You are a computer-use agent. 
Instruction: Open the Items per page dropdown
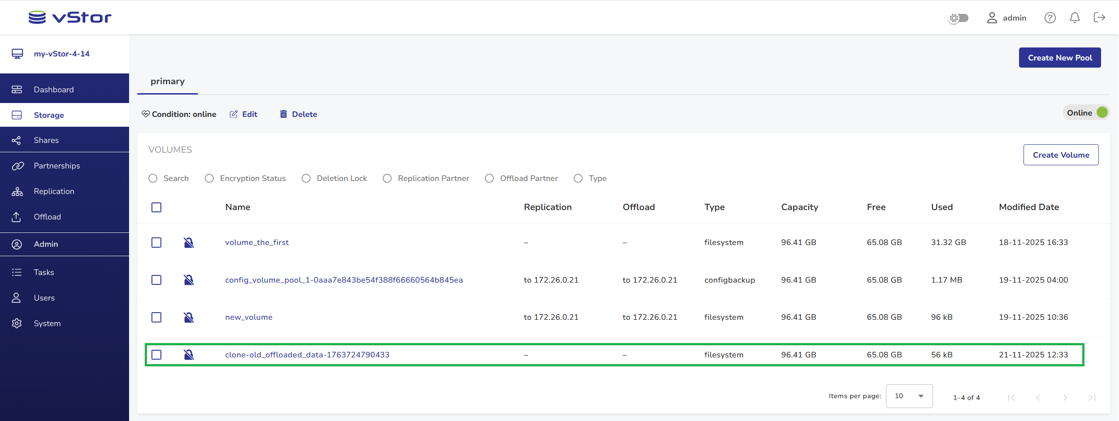pos(909,396)
